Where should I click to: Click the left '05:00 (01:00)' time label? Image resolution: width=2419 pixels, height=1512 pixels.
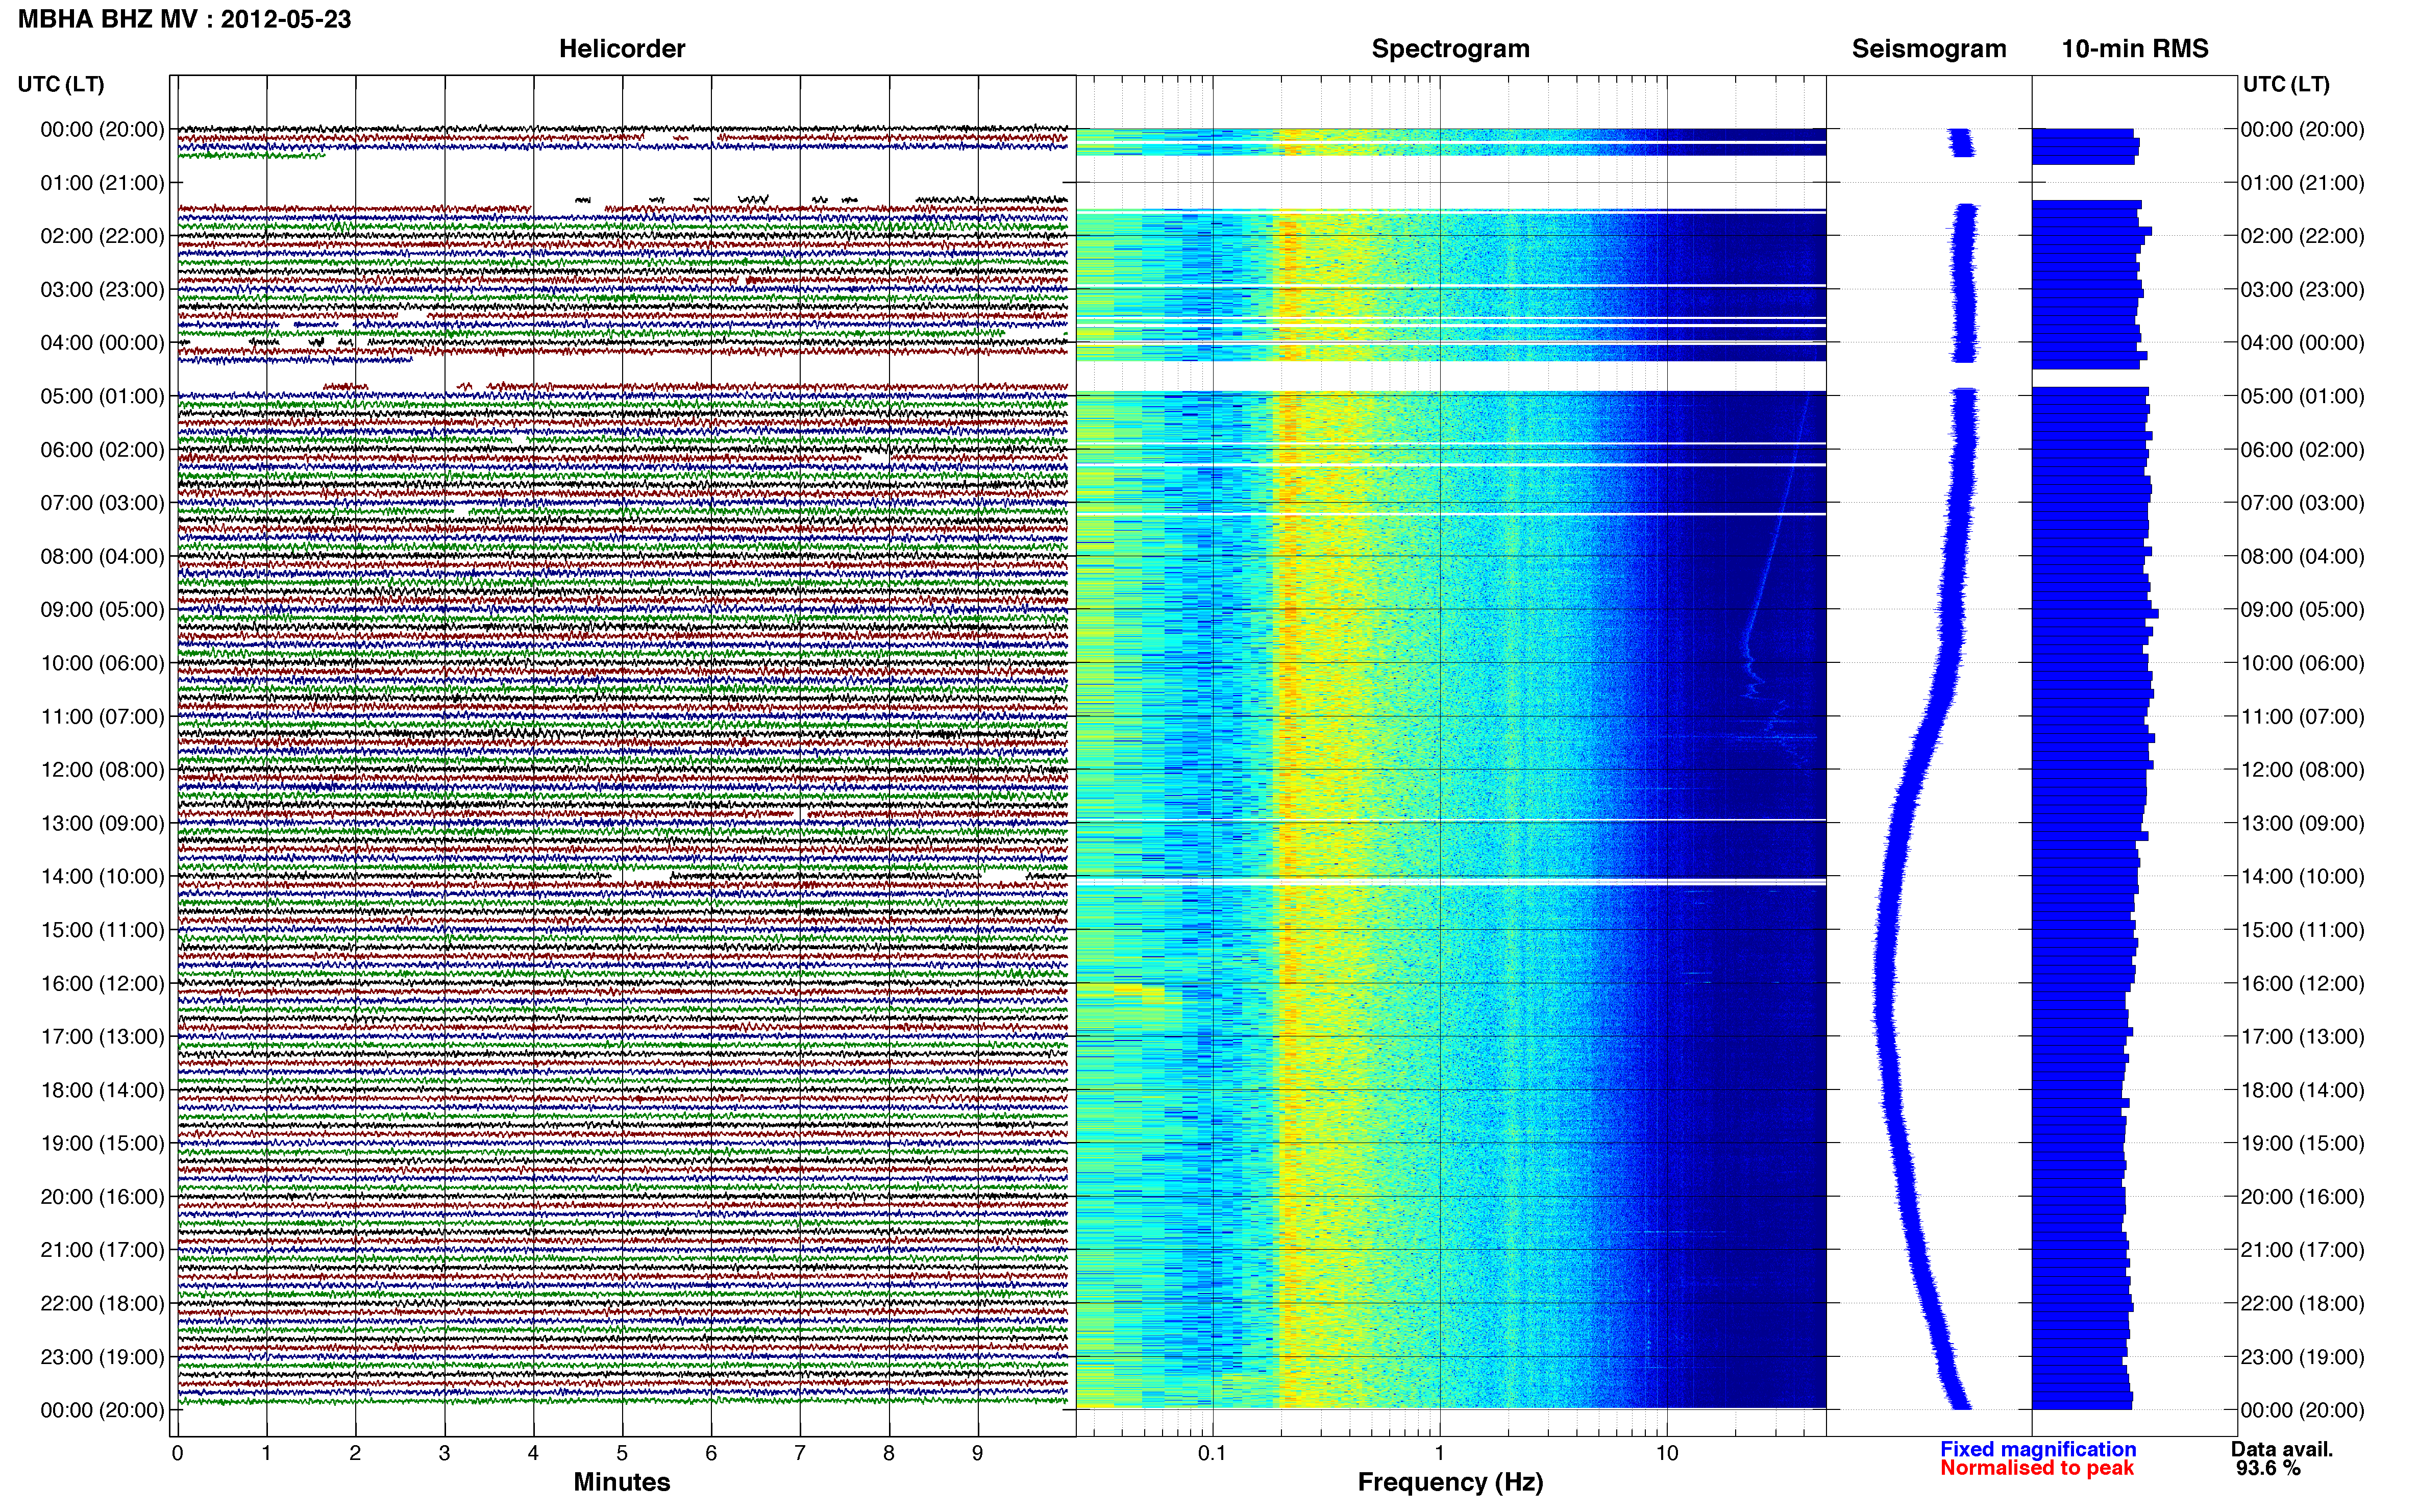[x=102, y=396]
